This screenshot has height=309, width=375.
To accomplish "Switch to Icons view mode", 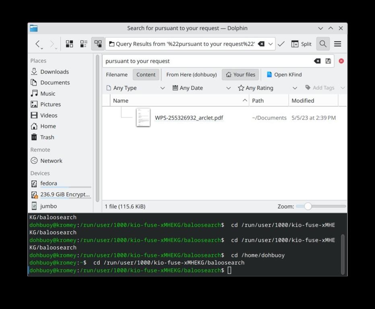I will click(70, 44).
